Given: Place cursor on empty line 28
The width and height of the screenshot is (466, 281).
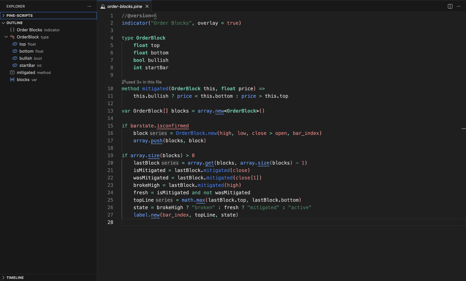Looking at the screenshot, I should (x=291, y=222).
